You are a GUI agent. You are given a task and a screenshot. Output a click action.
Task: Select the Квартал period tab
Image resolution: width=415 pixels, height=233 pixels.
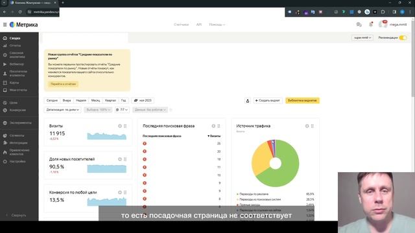coord(110,100)
